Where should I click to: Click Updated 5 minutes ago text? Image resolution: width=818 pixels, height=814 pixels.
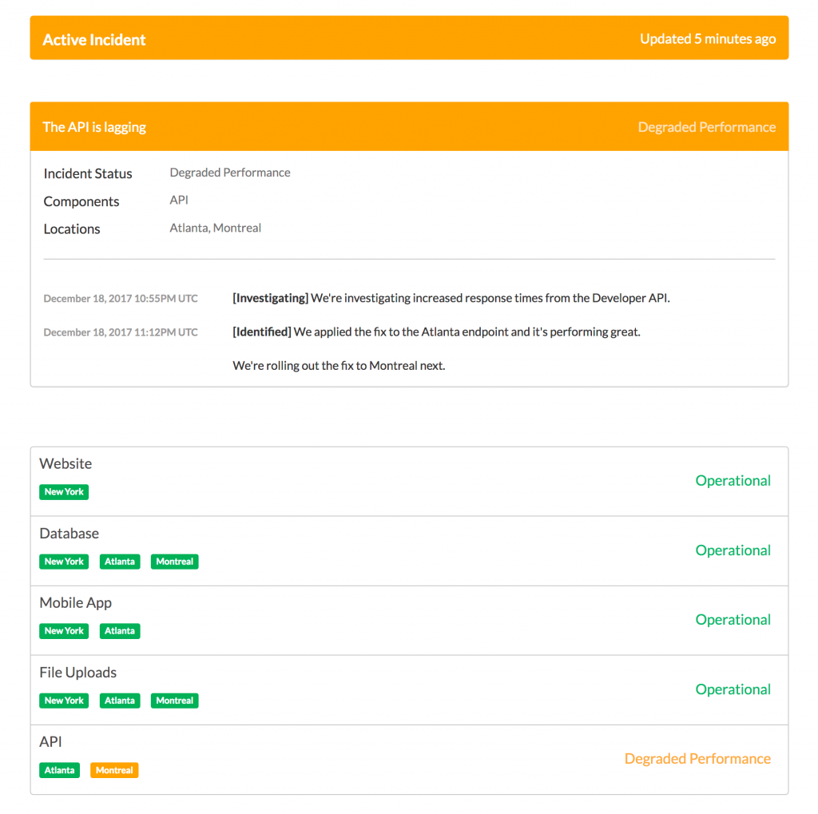click(x=708, y=38)
